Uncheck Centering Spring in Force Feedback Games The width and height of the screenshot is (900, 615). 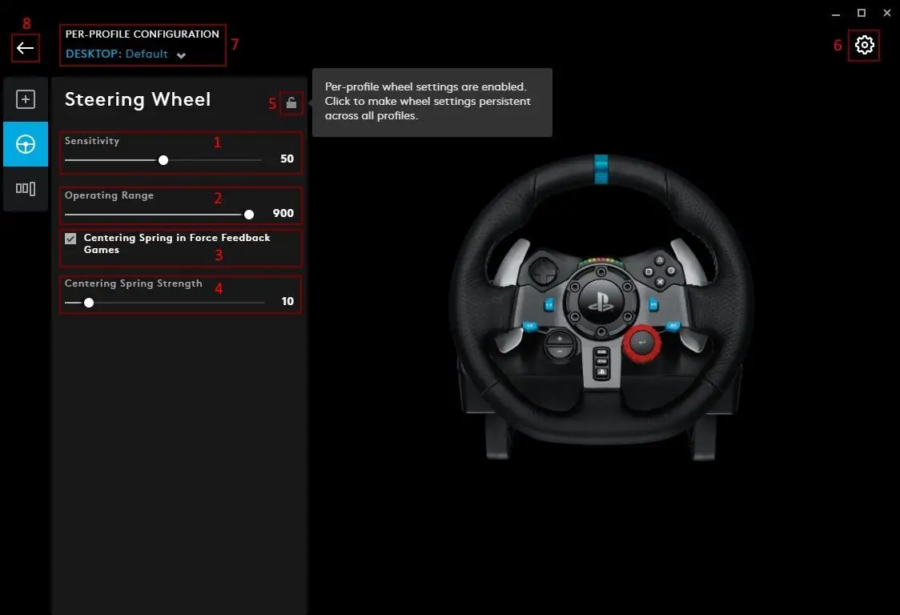pos(70,239)
